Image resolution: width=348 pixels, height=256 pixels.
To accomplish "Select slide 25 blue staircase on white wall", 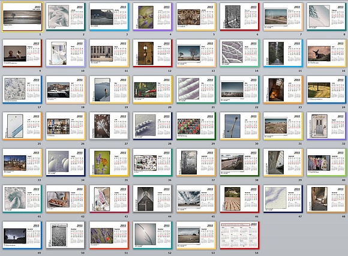I will pyautogui.click(x=22, y=126).
